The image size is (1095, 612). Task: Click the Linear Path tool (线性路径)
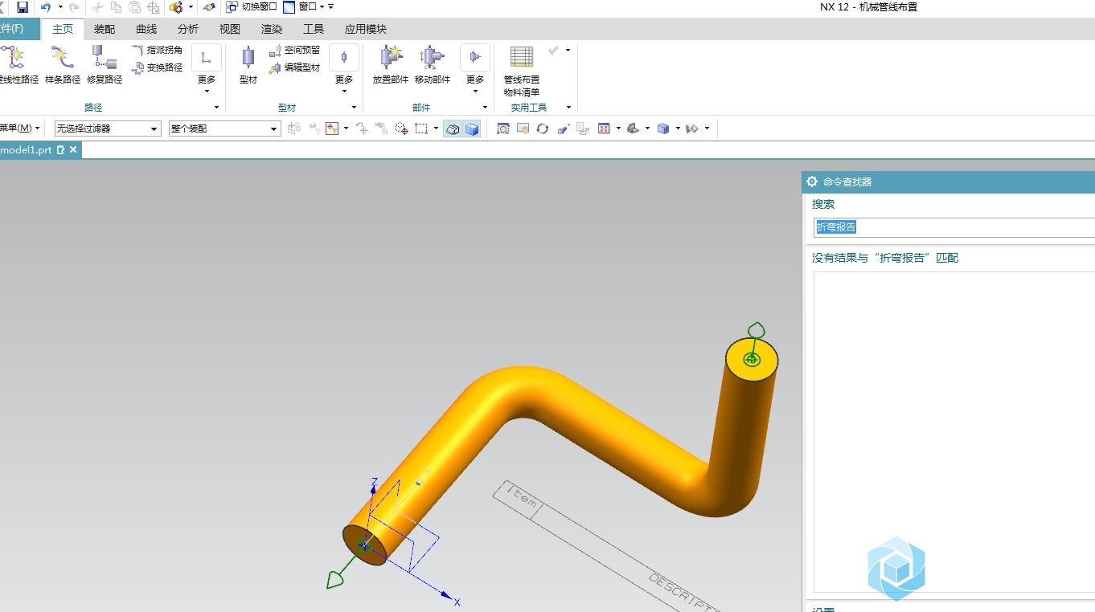click(18, 65)
